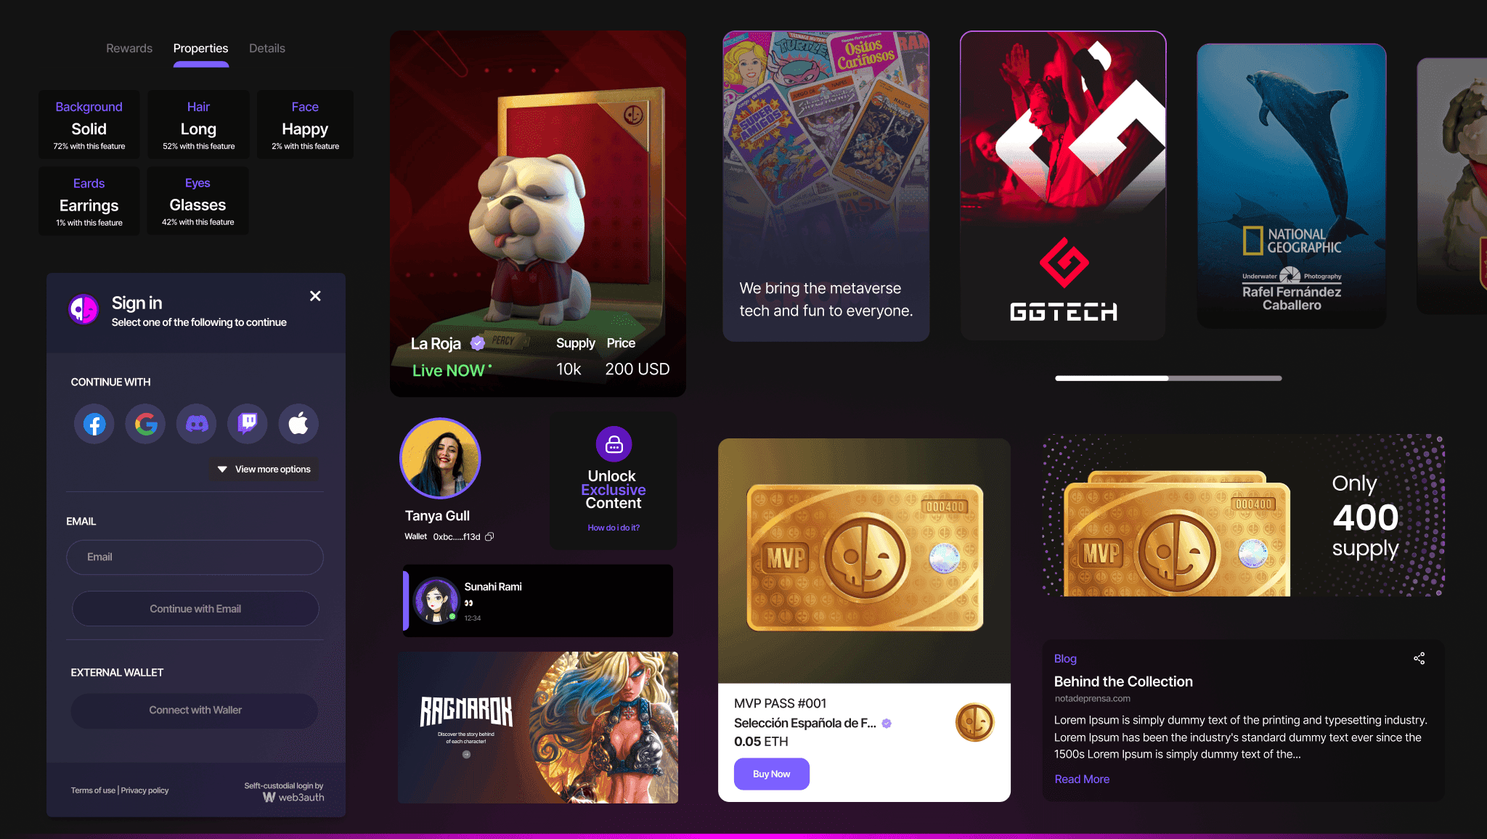Sign in with the Facebook icon
Image resolution: width=1487 pixels, height=839 pixels.
coord(94,424)
